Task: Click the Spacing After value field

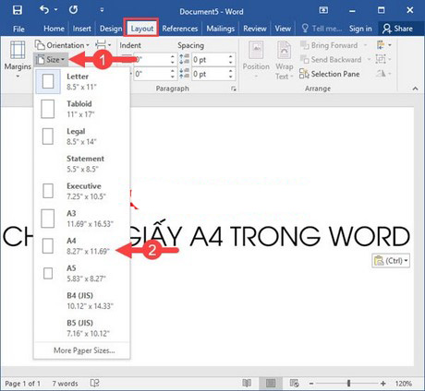Action: (x=210, y=74)
